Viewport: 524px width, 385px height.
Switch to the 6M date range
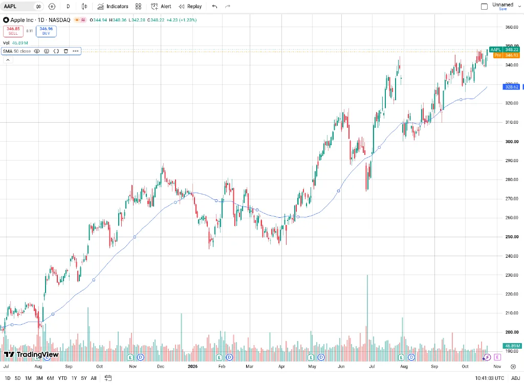[x=50, y=378]
